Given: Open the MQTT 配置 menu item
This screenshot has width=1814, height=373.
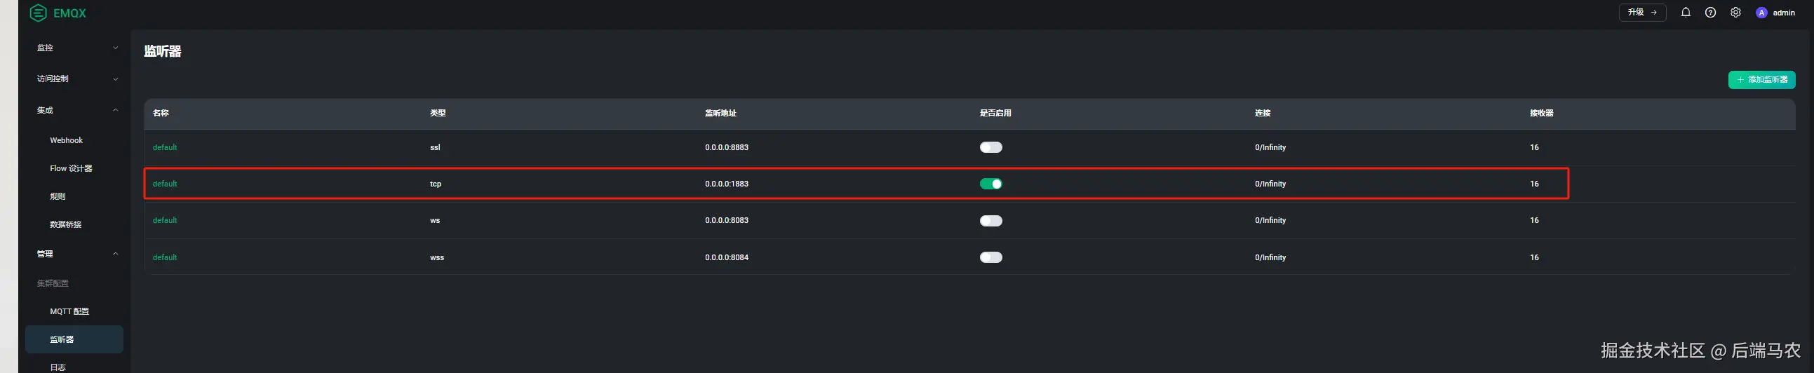Looking at the screenshot, I should pos(69,311).
